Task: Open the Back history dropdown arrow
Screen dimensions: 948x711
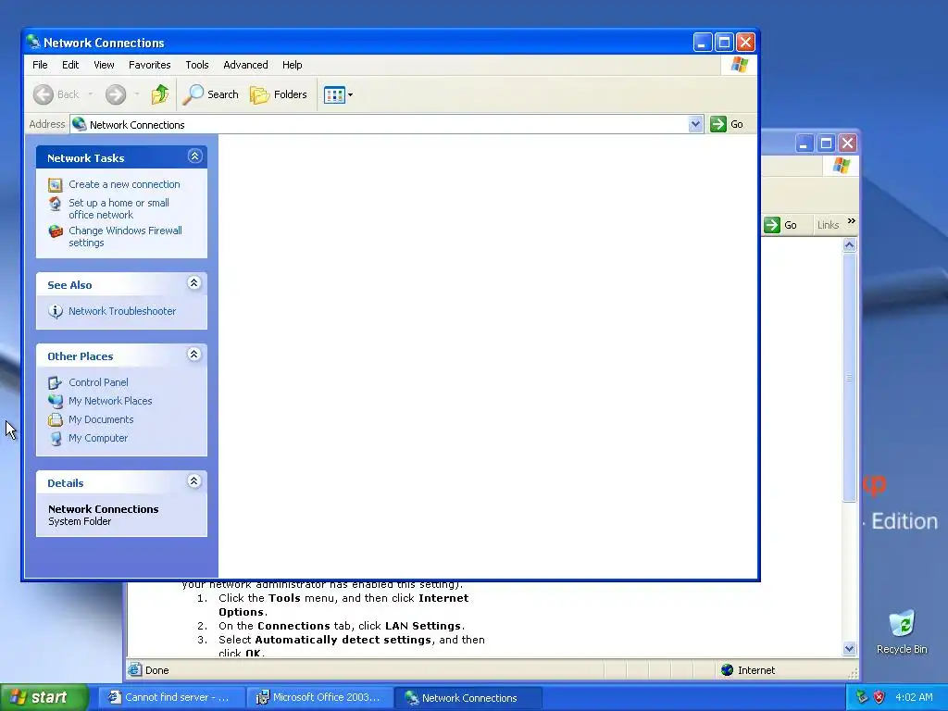Action: (x=91, y=94)
